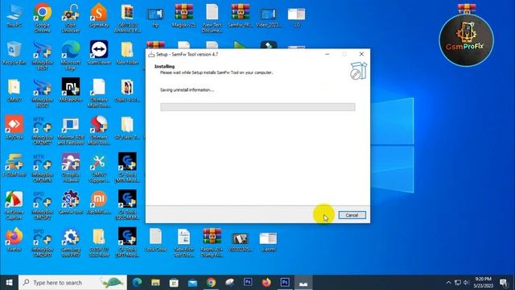The image size is (515, 290).
Task: Click the installation progress bar
Action: click(257, 107)
